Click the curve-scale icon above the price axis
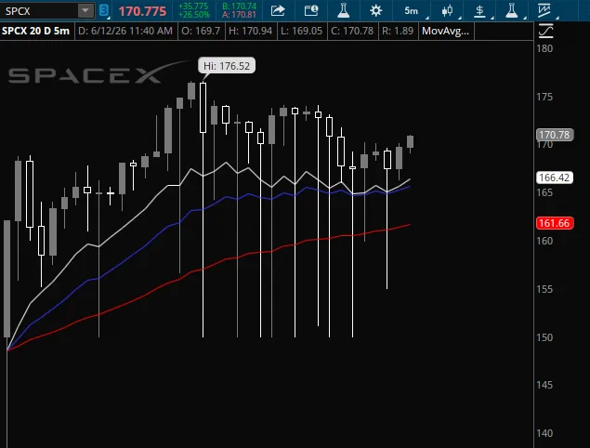Screen dimensions: 590x448 tap(545, 31)
